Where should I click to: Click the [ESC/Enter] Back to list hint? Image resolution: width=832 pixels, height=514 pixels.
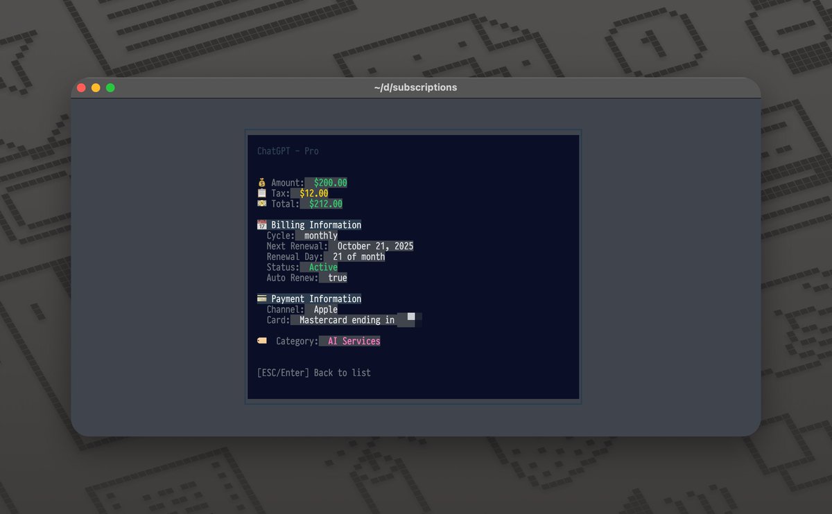coord(314,373)
